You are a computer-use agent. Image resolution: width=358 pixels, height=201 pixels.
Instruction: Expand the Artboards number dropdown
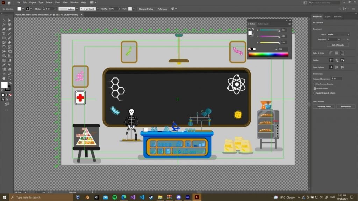tap(338, 39)
